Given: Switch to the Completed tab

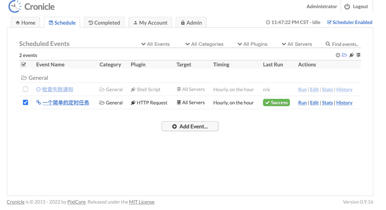Looking at the screenshot, I should tap(104, 23).
